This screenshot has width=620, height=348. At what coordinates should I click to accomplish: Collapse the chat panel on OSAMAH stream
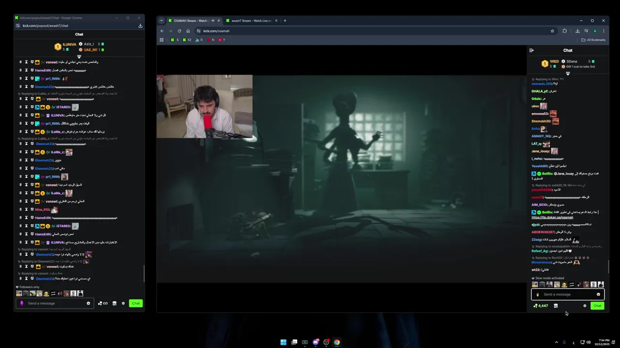tap(531, 50)
